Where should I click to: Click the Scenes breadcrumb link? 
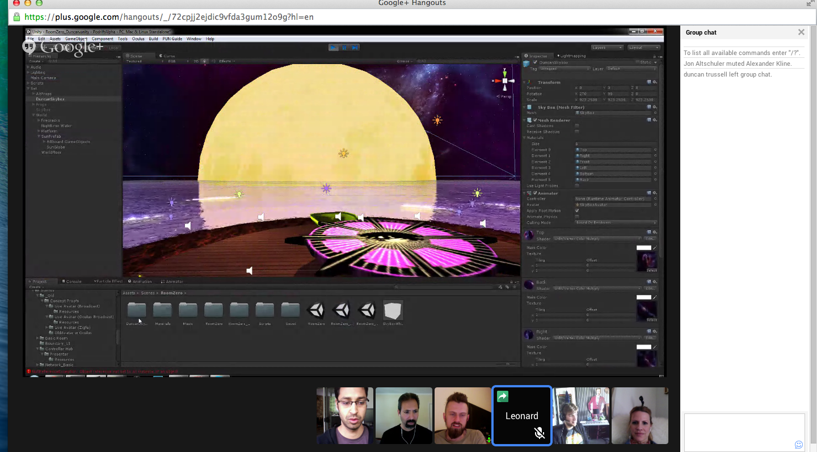pos(148,293)
